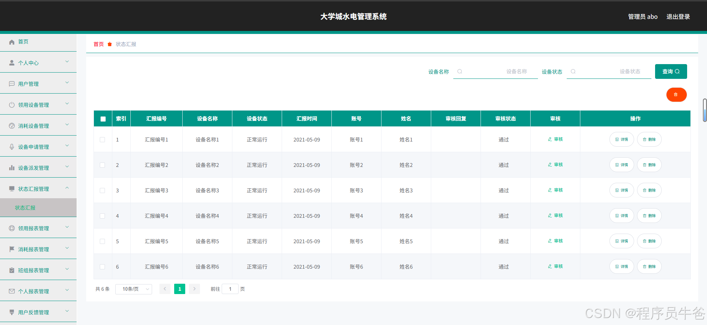Click the 审核 edit icon for 汇报编号1

[550, 139]
